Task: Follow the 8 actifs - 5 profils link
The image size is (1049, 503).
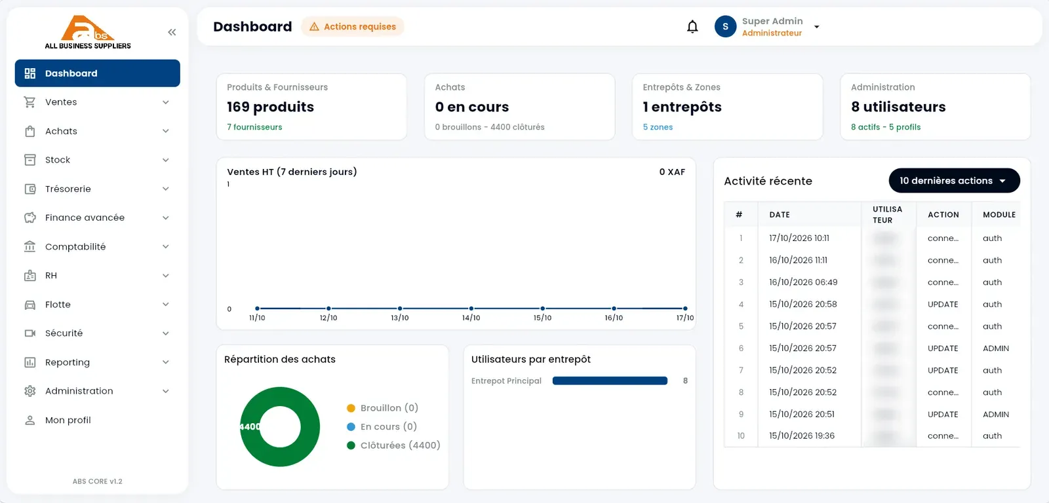Action: click(886, 127)
